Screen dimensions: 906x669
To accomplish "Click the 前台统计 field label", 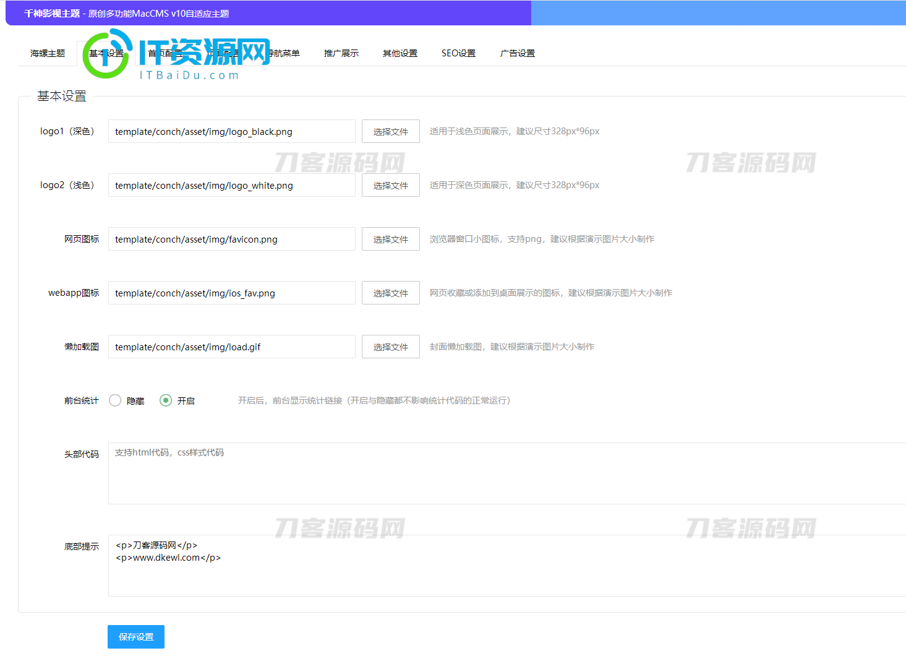I will click(x=82, y=400).
